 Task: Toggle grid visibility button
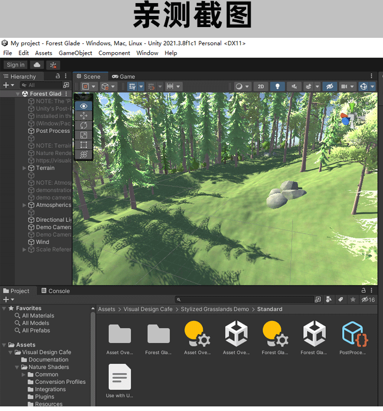pos(132,86)
